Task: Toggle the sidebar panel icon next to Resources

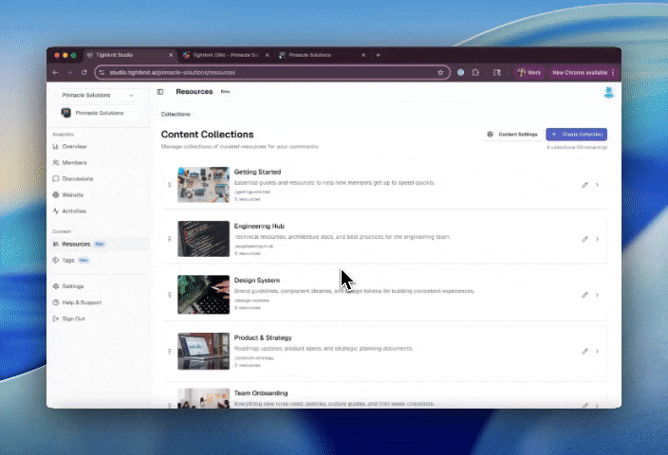Action: [160, 92]
